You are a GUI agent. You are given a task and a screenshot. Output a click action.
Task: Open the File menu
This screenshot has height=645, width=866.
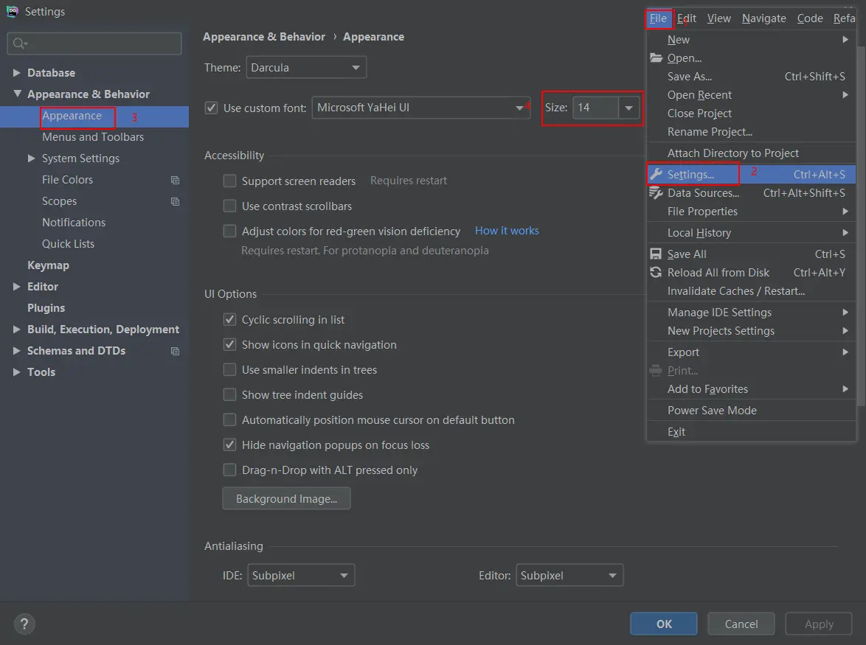tap(658, 18)
